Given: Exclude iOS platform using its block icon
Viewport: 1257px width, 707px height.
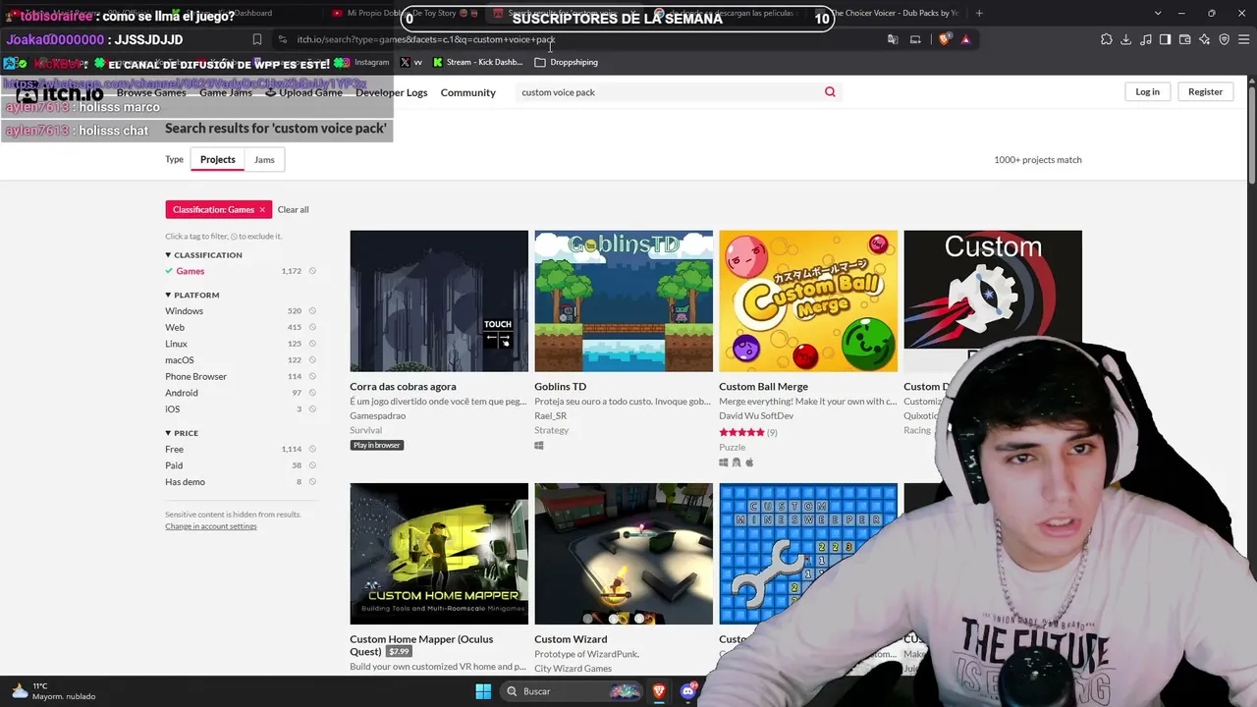Looking at the screenshot, I should (x=312, y=409).
